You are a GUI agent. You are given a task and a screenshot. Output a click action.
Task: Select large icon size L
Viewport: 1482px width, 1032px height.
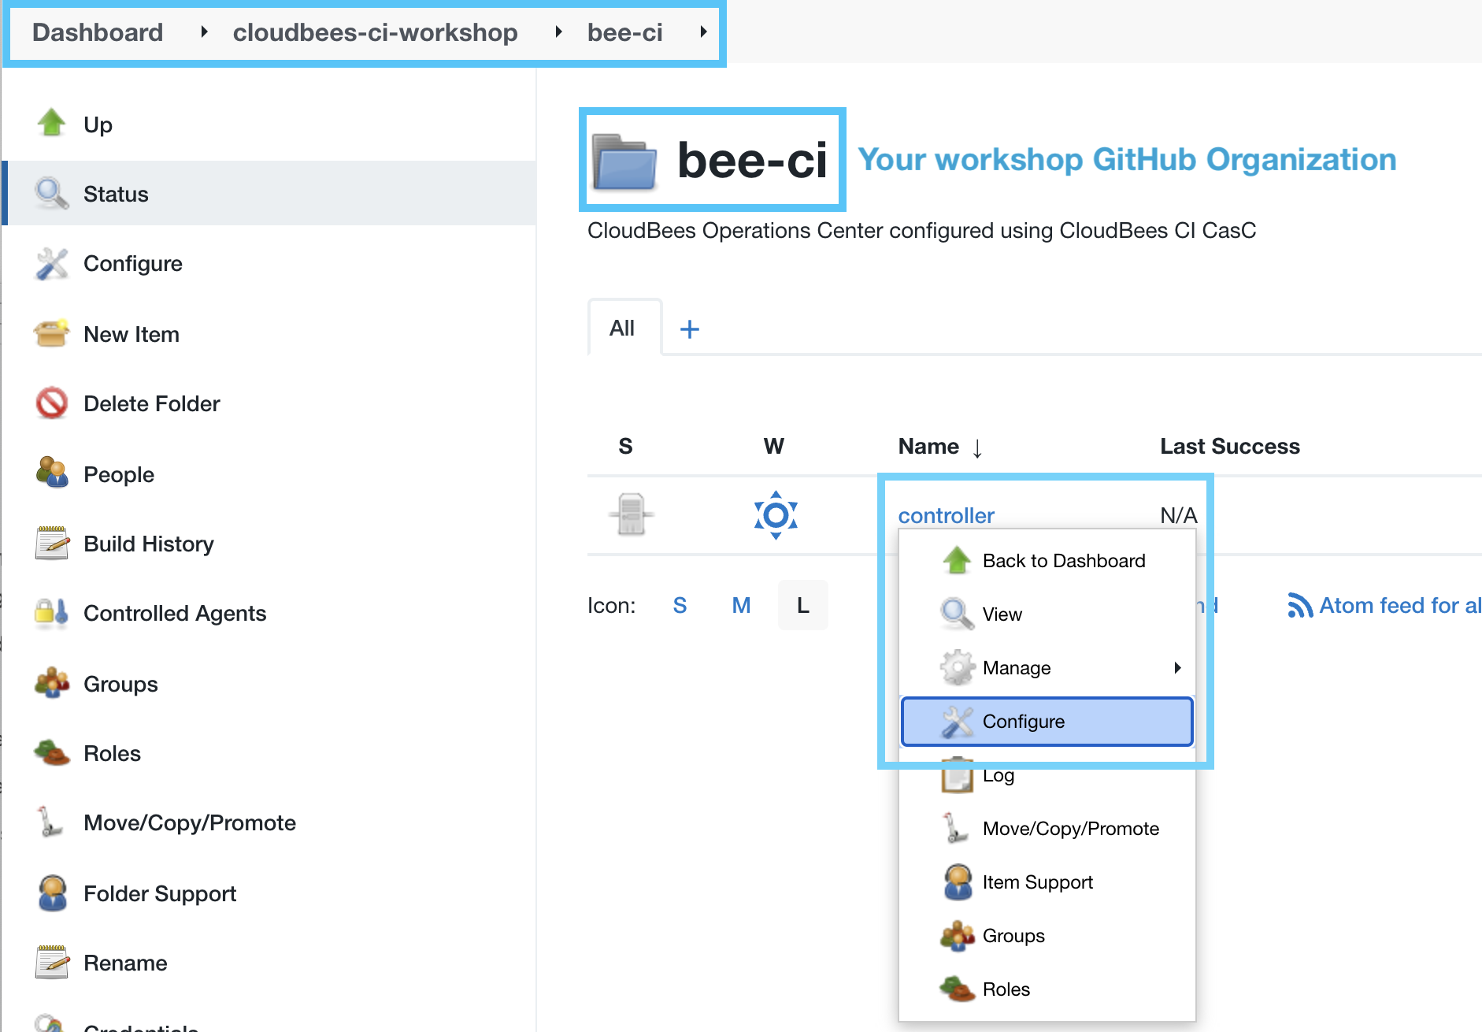(802, 605)
